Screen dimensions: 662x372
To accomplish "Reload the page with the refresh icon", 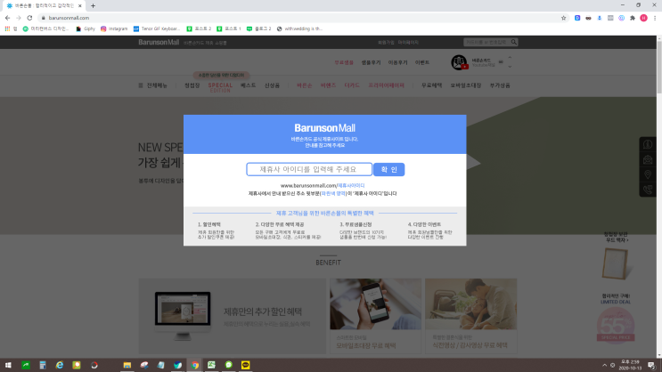I will (29, 18).
